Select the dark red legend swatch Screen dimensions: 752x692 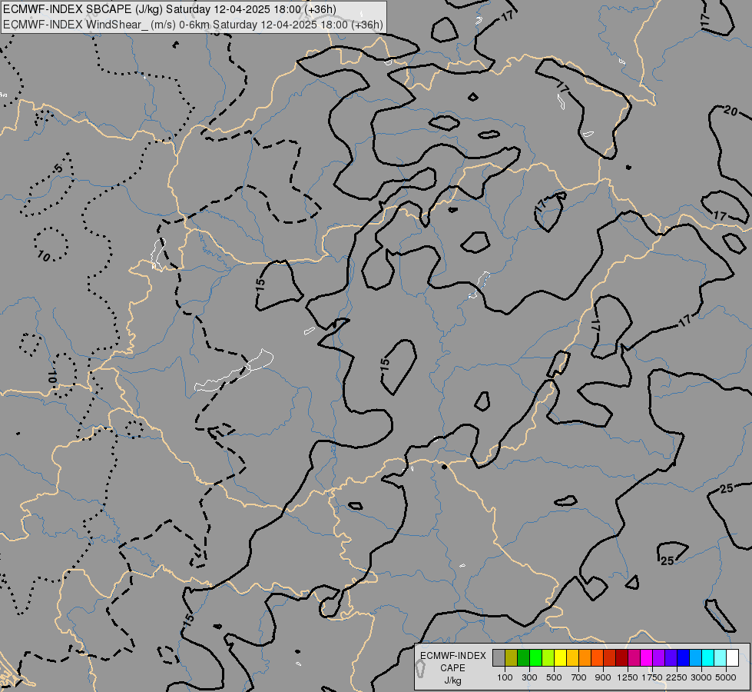pos(621,657)
